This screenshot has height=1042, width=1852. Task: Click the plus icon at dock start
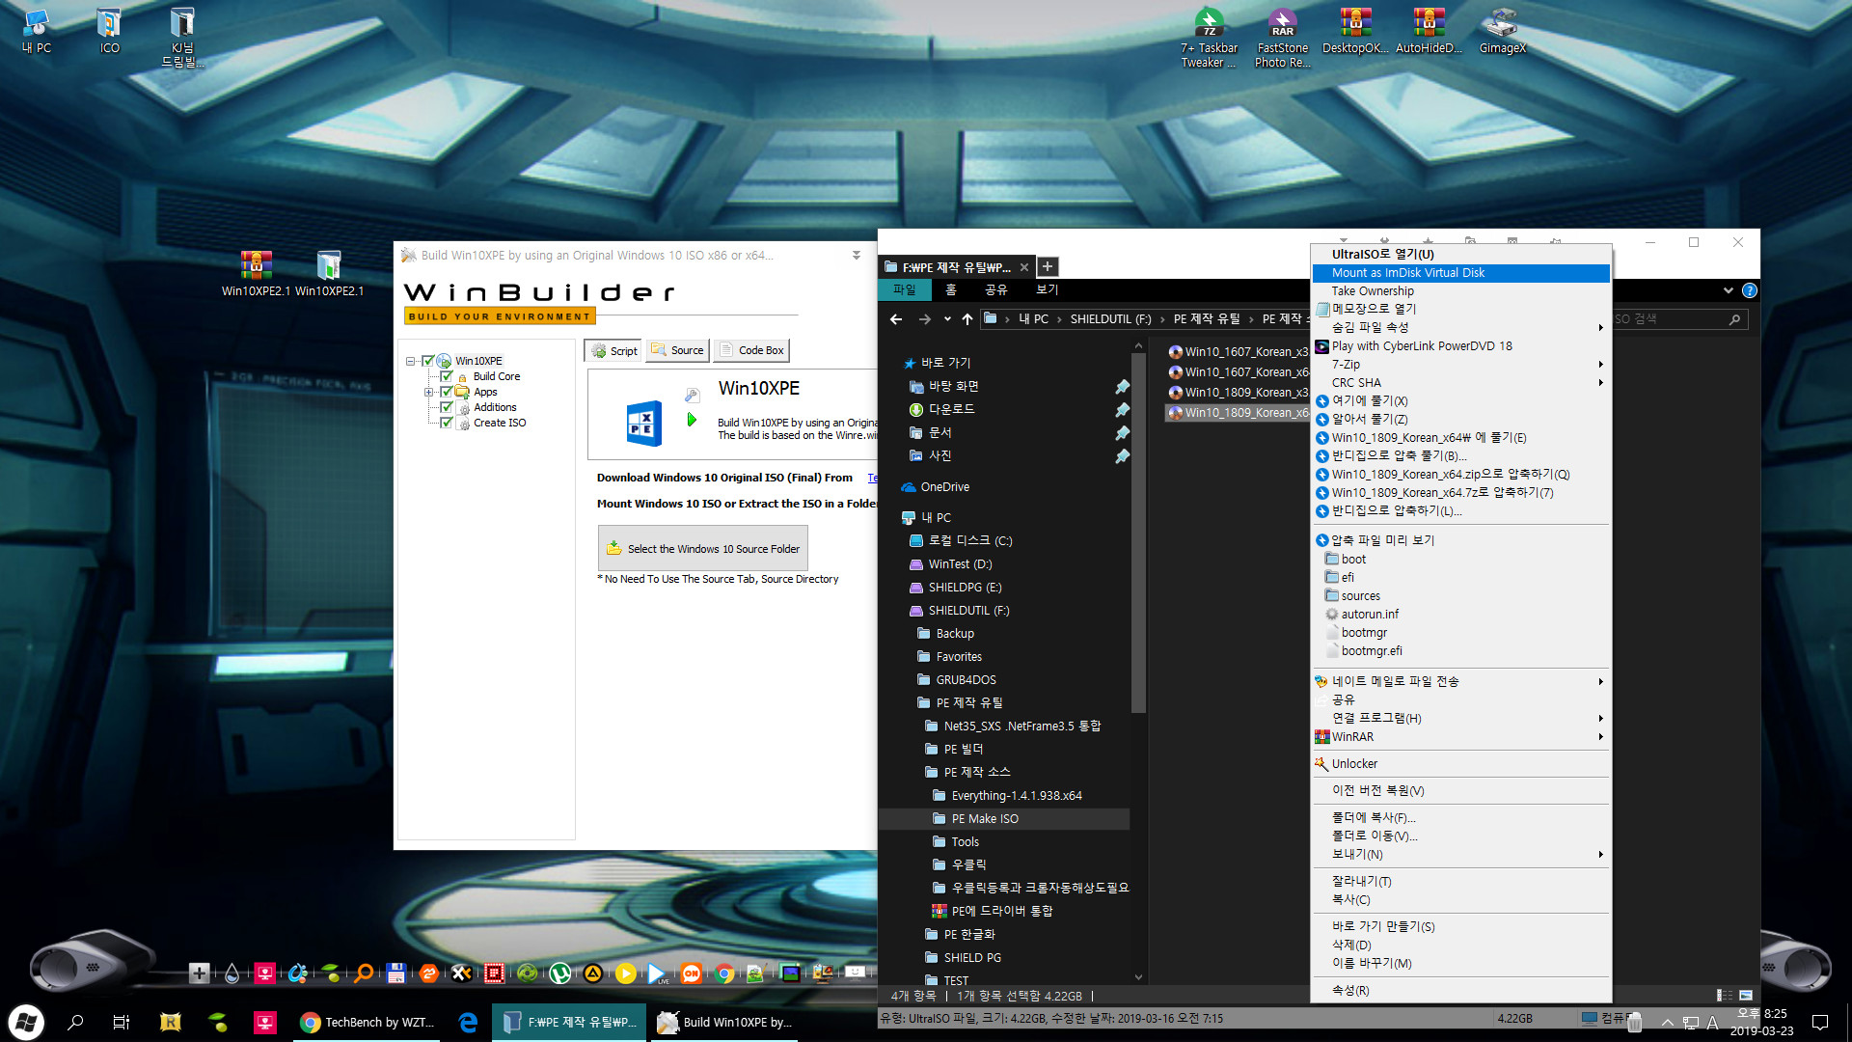point(199,973)
